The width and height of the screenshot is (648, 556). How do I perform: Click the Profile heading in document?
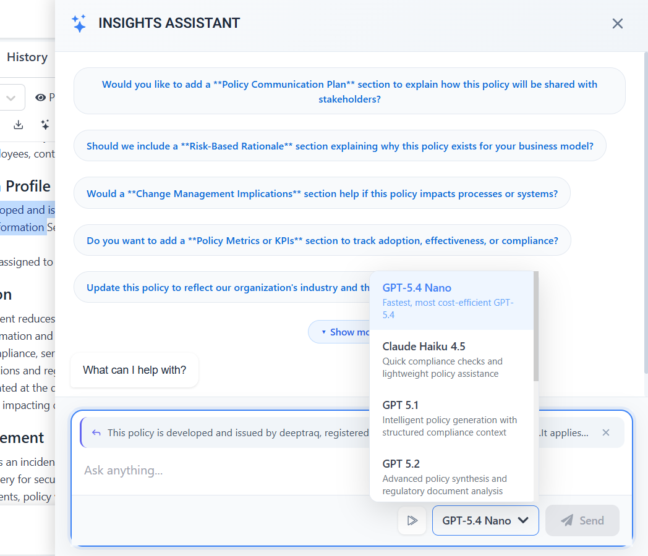(28, 186)
